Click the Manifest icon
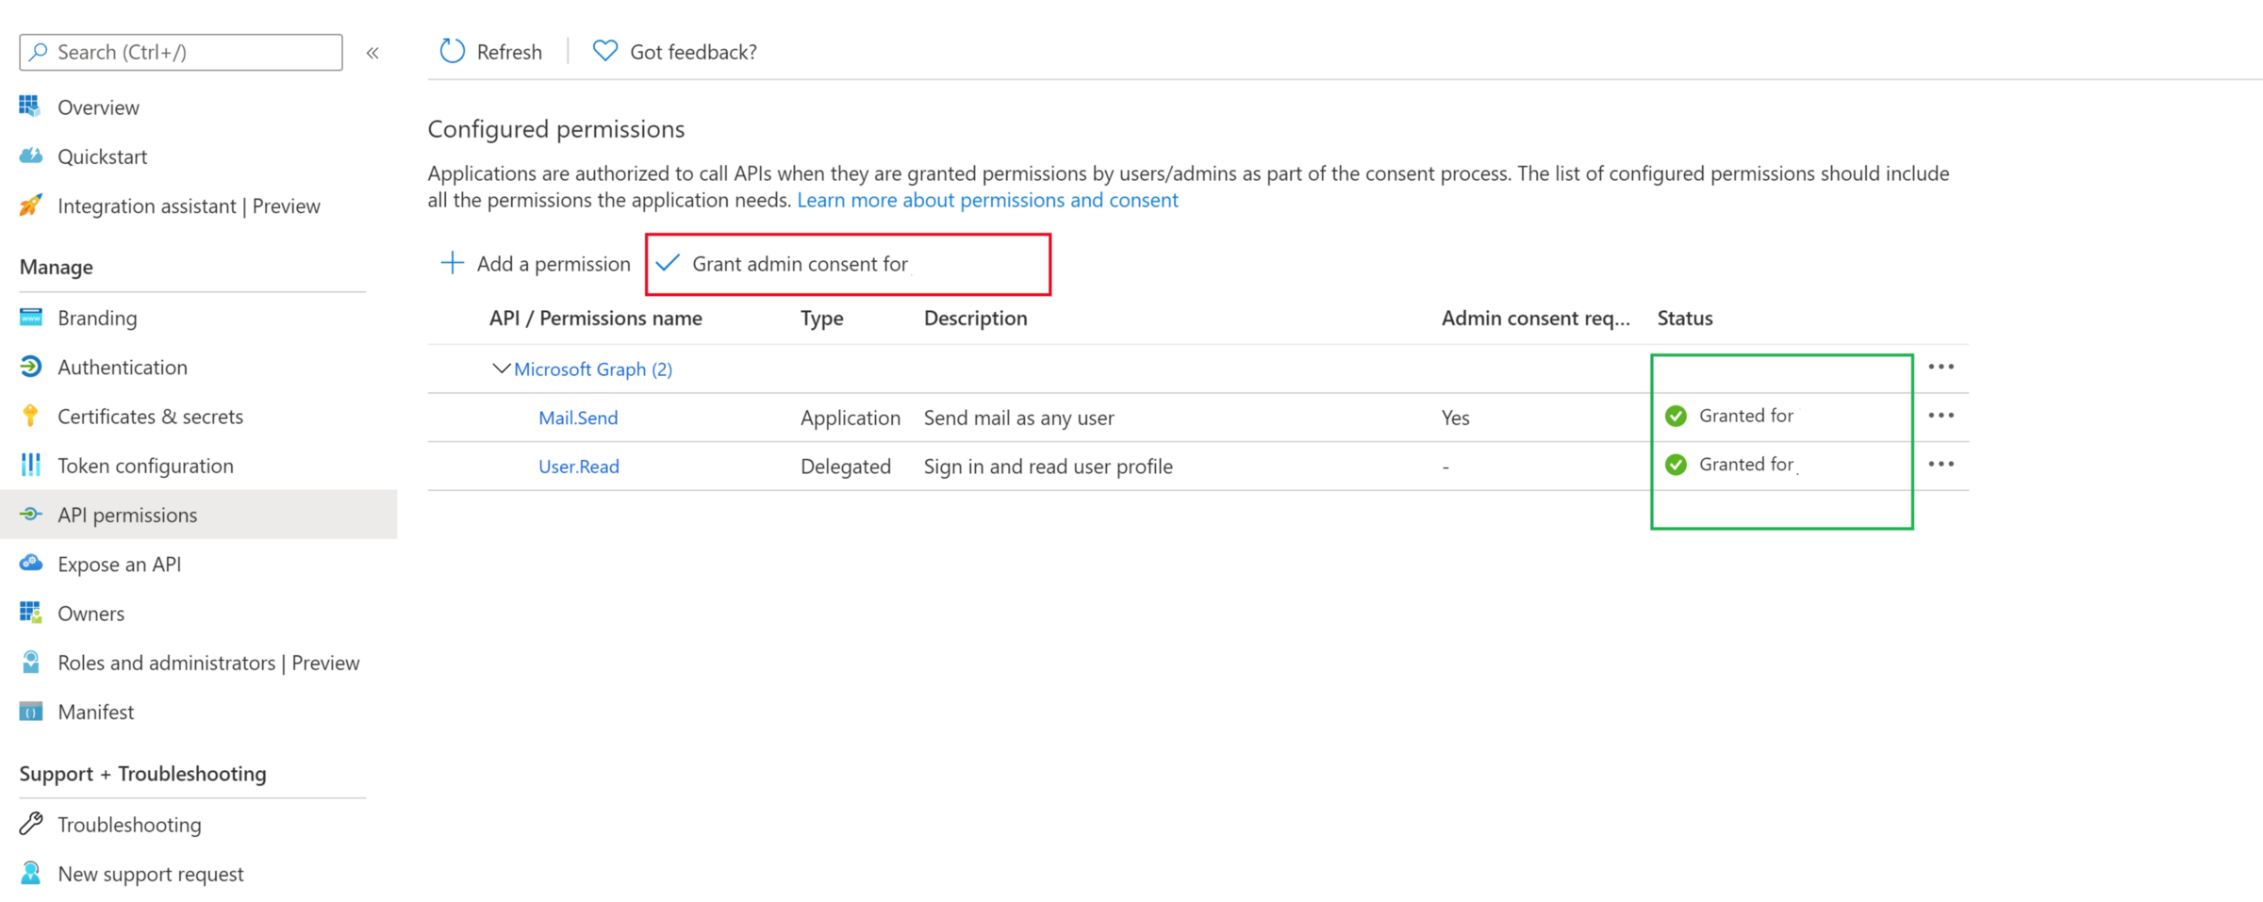This screenshot has width=2263, height=902. (x=30, y=712)
